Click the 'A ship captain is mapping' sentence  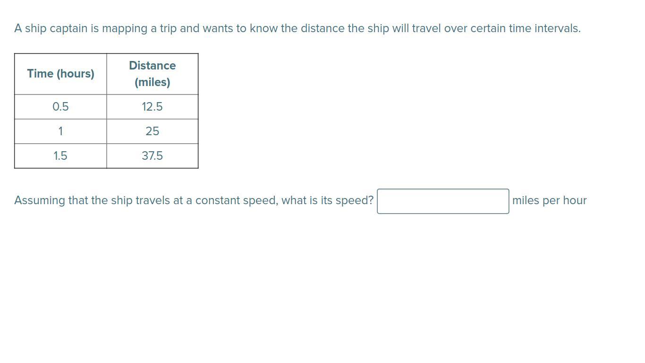click(x=297, y=28)
